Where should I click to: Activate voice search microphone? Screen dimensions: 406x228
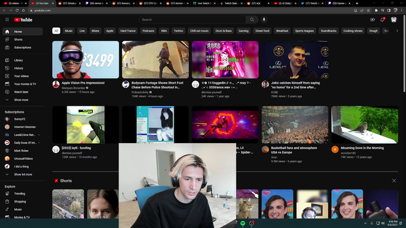(264, 20)
